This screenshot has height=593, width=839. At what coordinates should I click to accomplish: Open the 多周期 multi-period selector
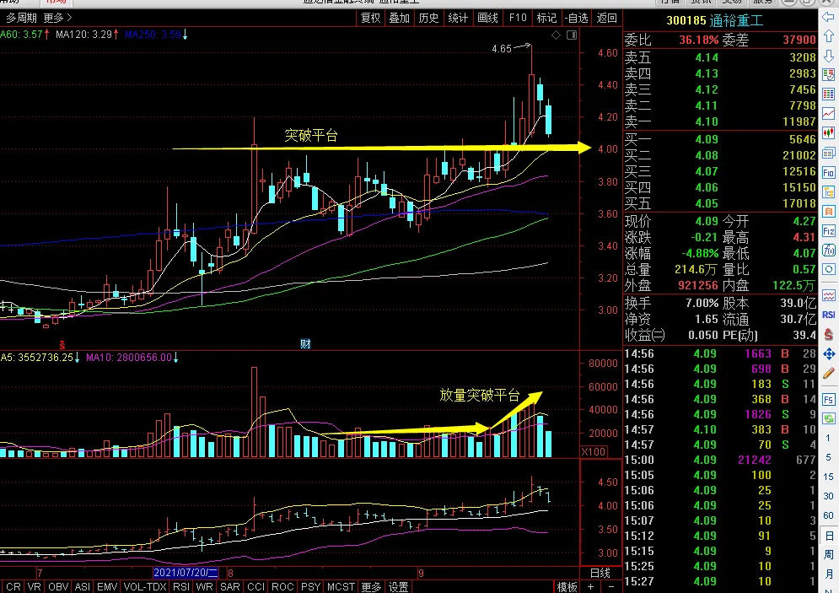(x=21, y=19)
